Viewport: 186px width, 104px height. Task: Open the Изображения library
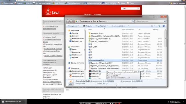(x=77, y=55)
